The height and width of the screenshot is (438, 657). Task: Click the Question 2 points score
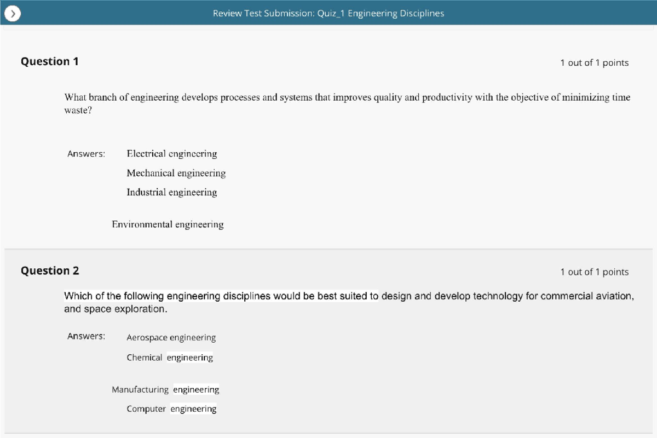(594, 272)
